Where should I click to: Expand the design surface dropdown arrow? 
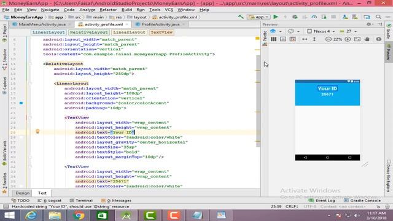coord(280,31)
